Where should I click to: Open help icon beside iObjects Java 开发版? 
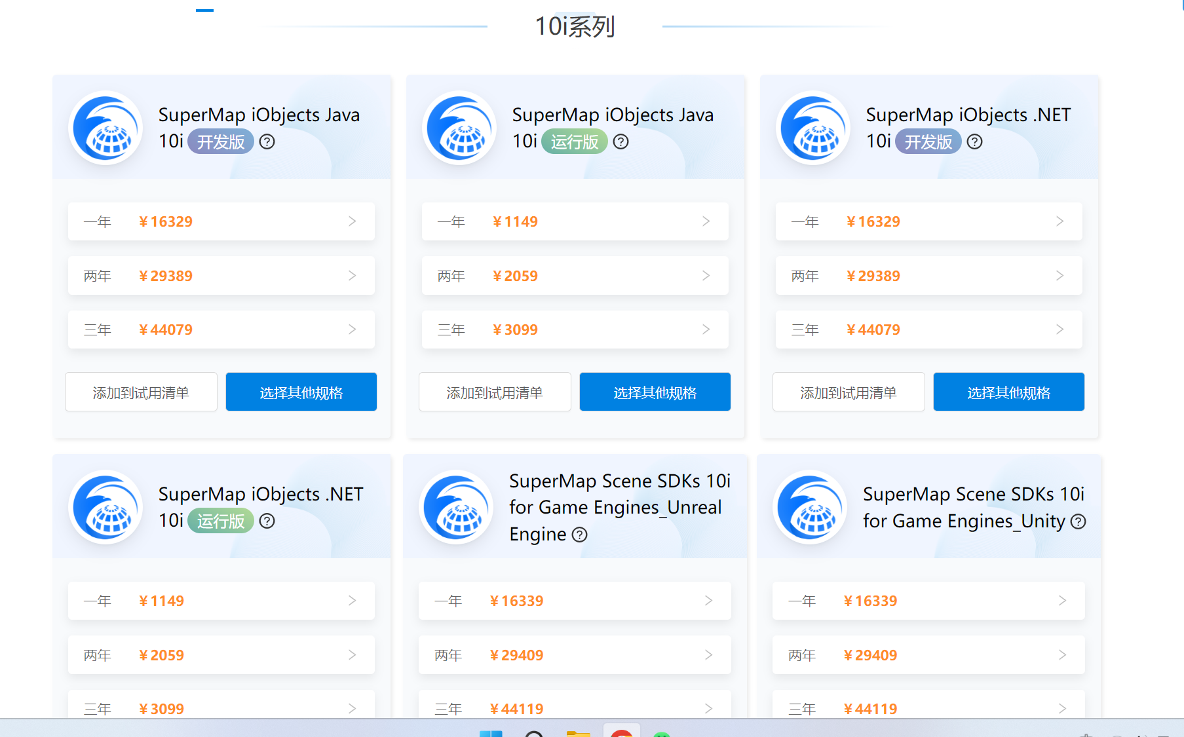[267, 142]
